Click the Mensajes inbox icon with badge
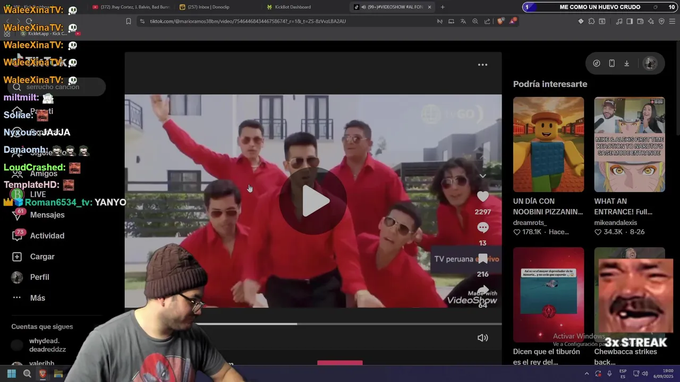 pos(18,215)
